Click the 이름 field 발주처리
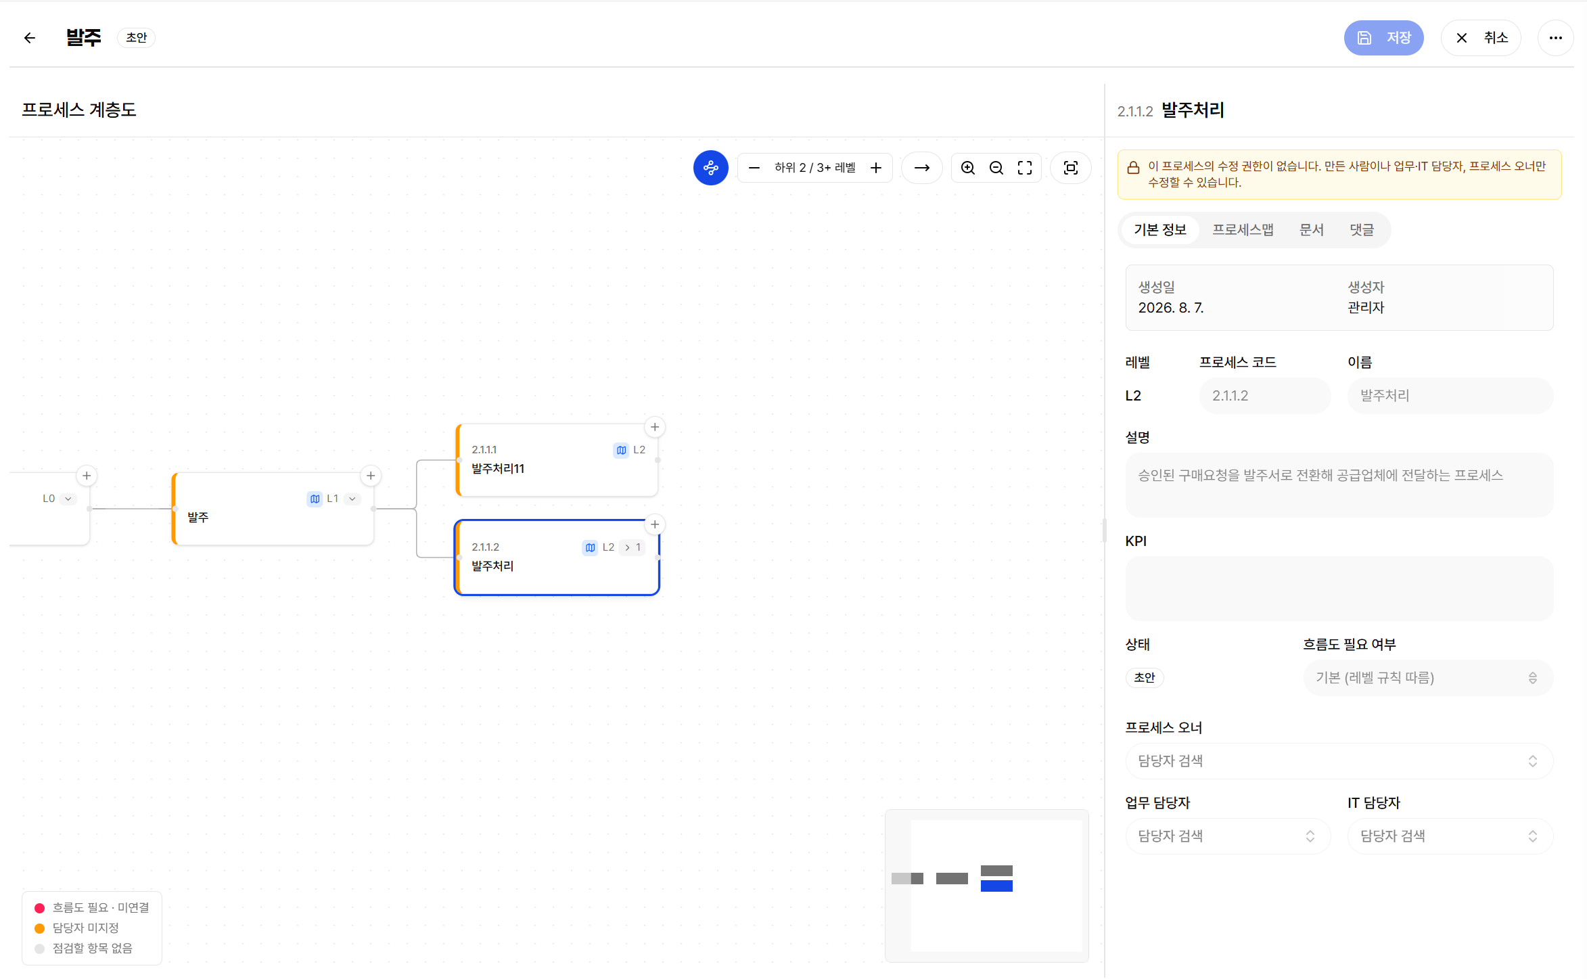This screenshot has width=1587, height=979. coord(1450,396)
